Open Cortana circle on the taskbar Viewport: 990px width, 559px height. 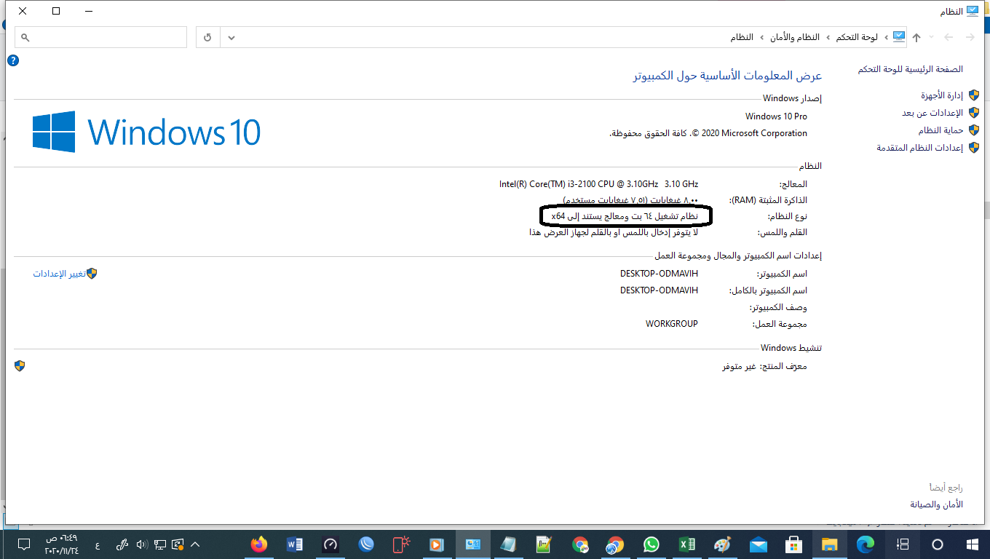pyautogui.click(x=938, y=544)
